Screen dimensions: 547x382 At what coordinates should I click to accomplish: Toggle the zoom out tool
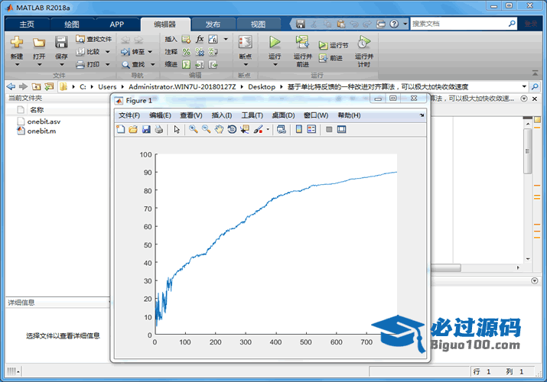(206, 129)
